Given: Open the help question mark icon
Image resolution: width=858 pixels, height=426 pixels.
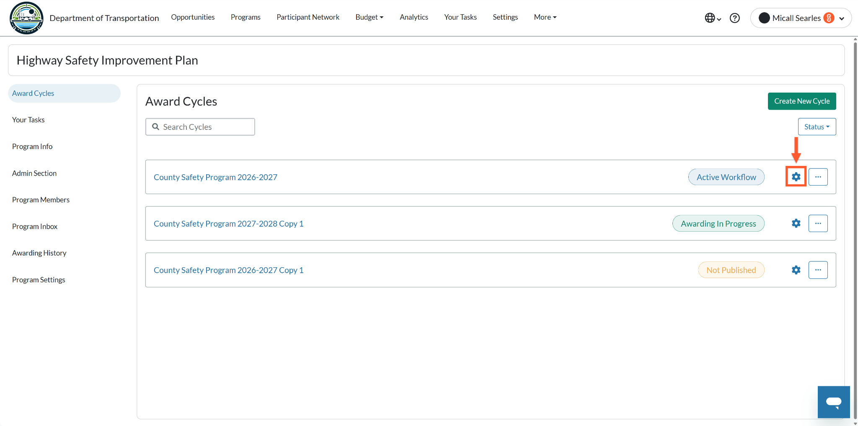Looking at the screenshot, I should click(734, 18).
